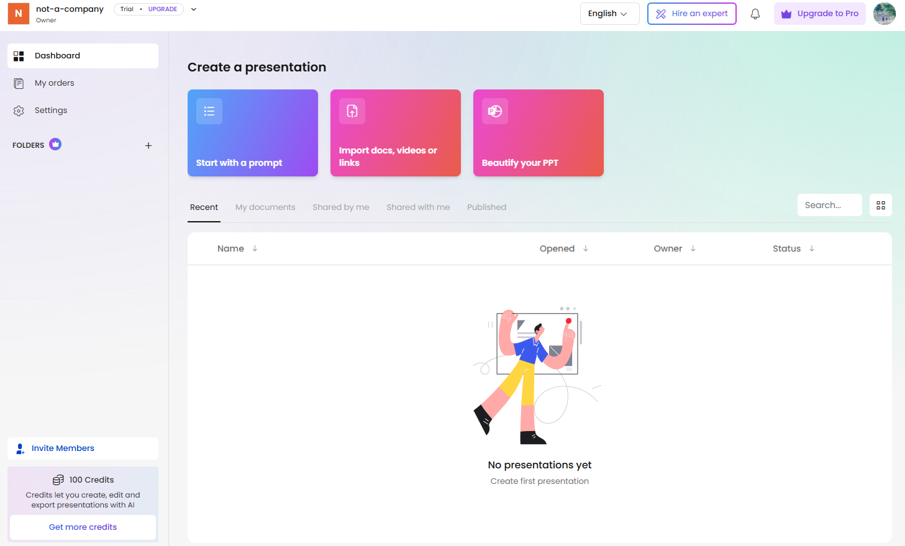This screenshot has width=905, height=546.
Task: Click the notification bell icon
Action: click(x=755, y=14)
